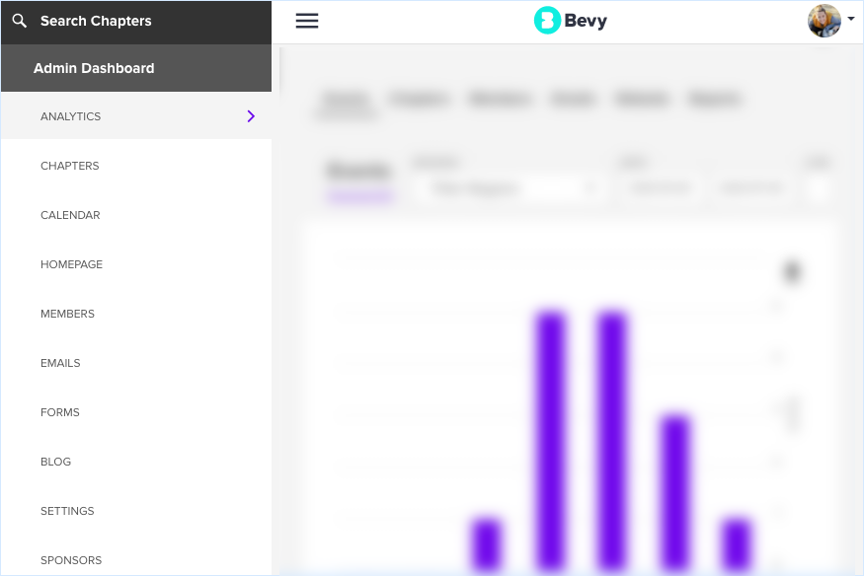Screen dimensions: 864x576
Task: Select Sponsors in the sidebar
Action: tap(71, 560)
